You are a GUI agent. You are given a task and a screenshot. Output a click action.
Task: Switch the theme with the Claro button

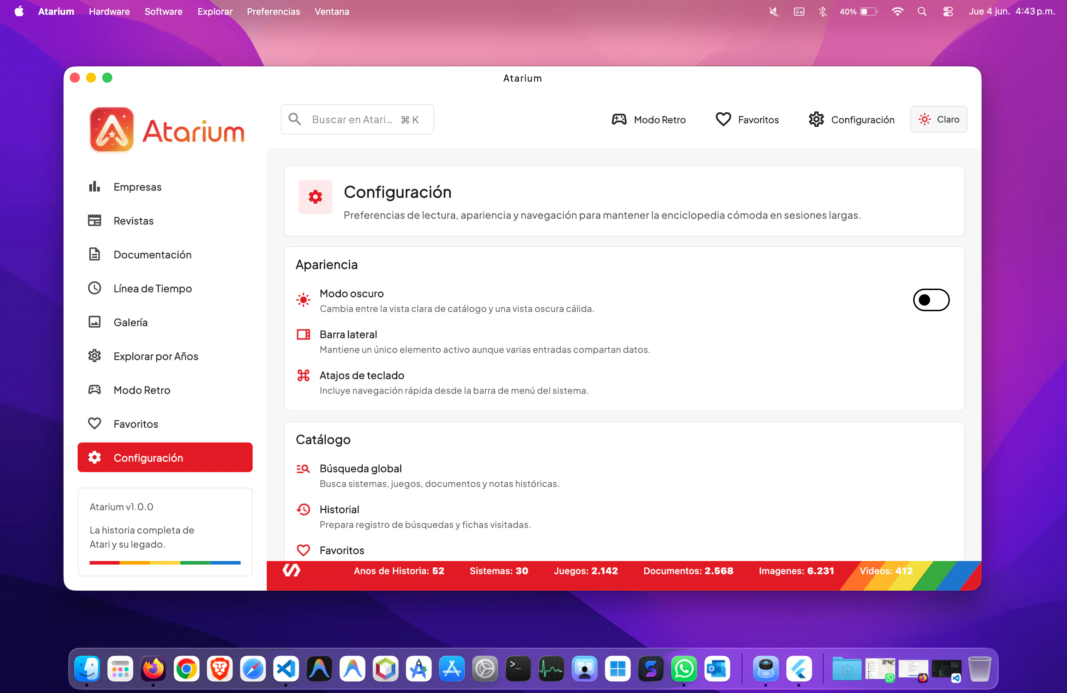pos(938,119)
